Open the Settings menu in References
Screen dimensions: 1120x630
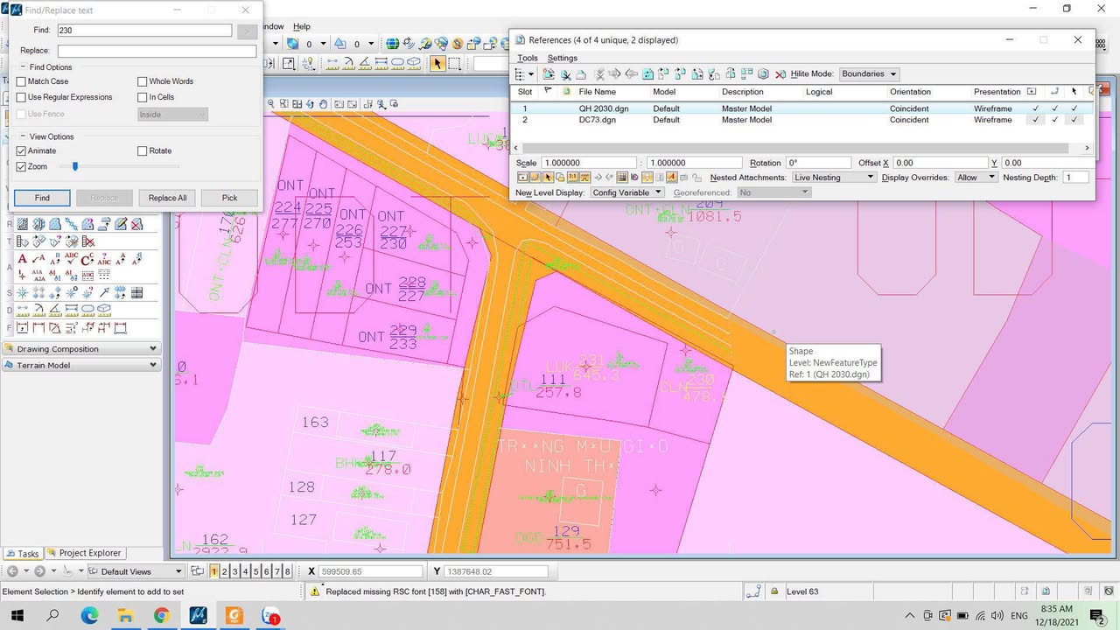pos(563,58)
